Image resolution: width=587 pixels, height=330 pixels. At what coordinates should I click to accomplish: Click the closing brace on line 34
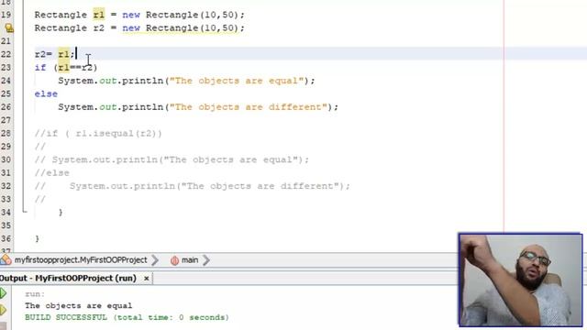61,213
